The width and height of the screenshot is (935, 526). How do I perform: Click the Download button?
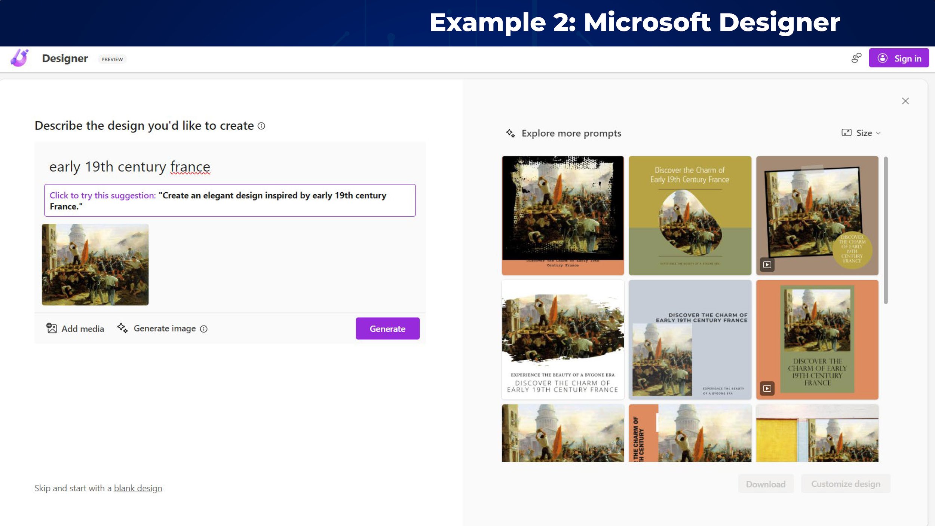[x=766, y=484]
